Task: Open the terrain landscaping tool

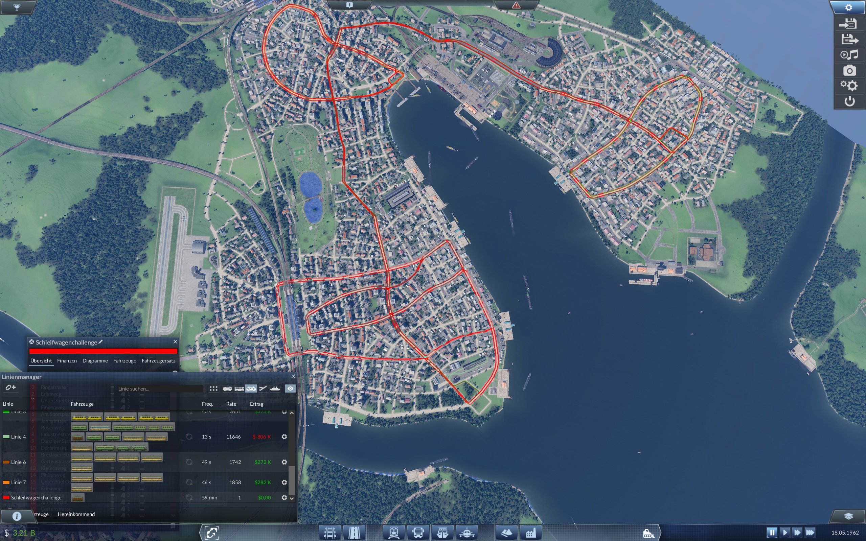Action: pyautogui.click(x=506, y=533)
